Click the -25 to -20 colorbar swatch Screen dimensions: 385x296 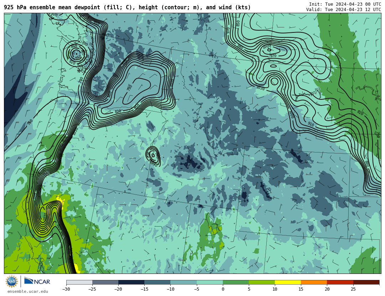tap(105, 282)
